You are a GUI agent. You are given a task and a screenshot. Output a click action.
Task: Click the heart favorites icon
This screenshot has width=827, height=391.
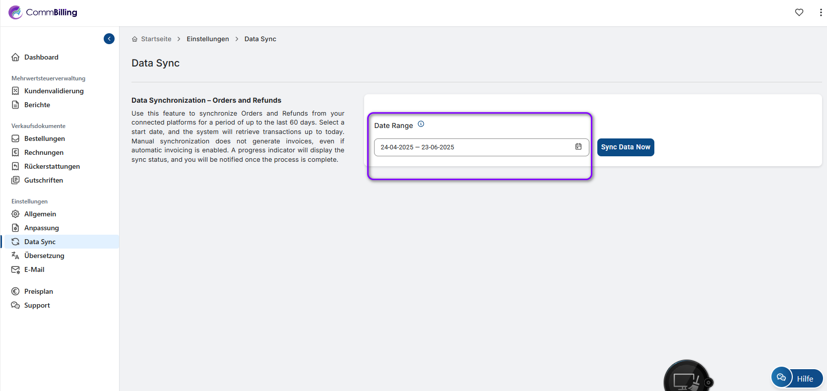click(799, 12)
